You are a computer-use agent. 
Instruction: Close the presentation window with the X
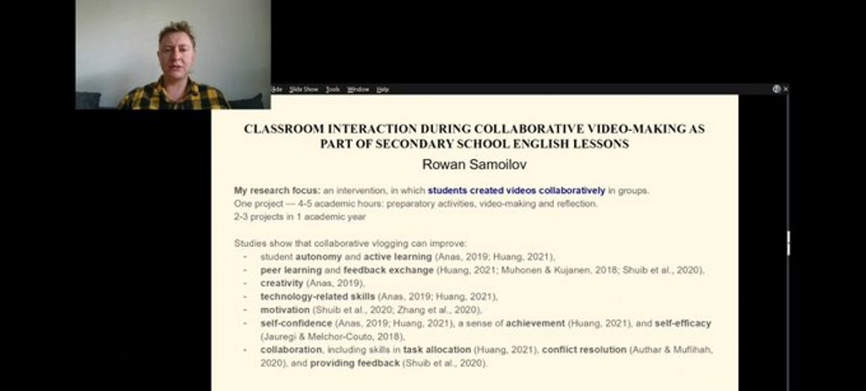point(786,89)
